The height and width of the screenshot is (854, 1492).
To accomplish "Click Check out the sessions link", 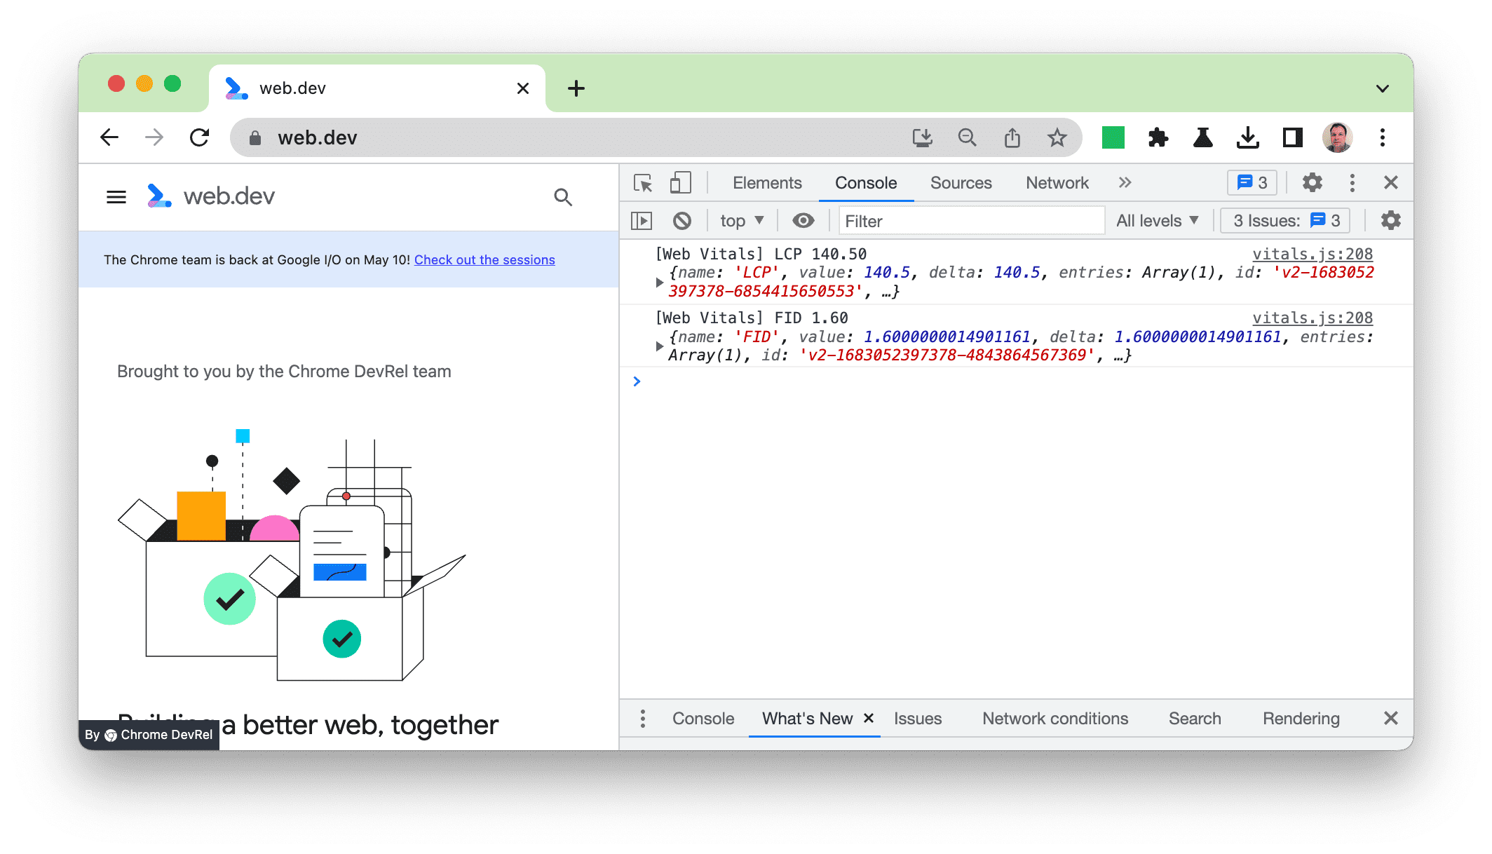I will (484, 259).
